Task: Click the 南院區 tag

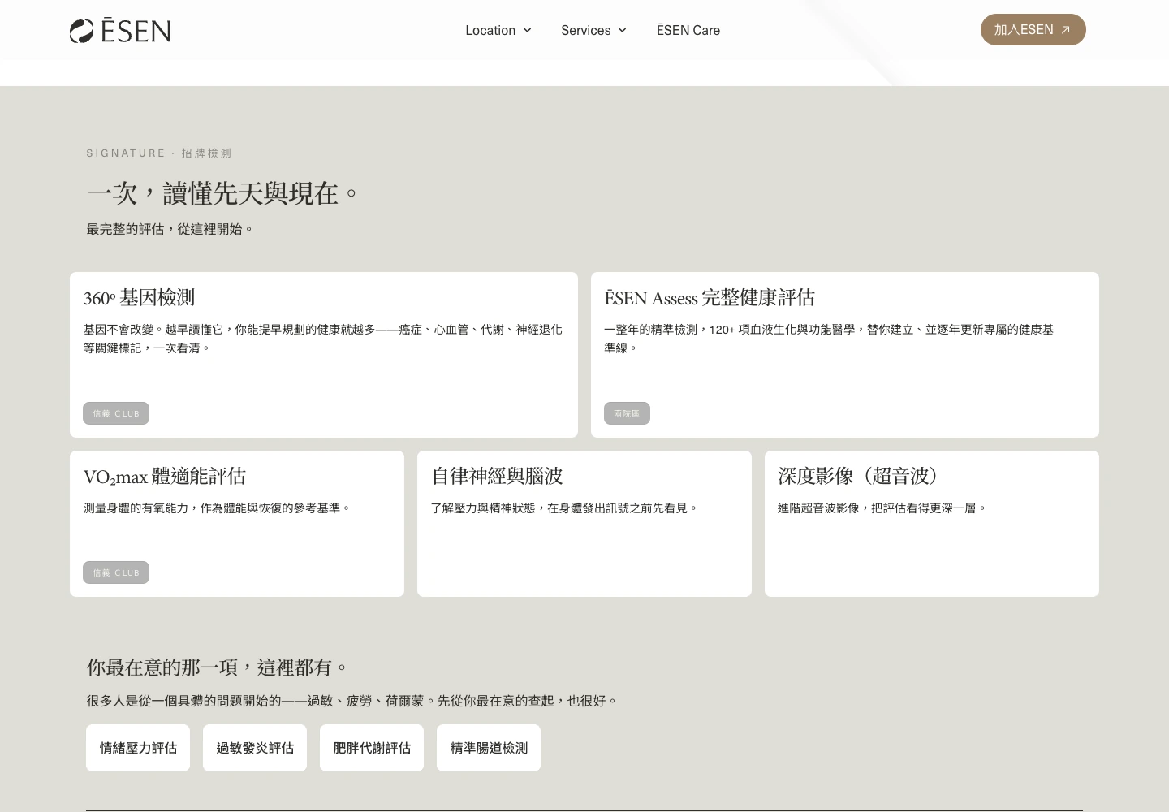Action: (627, 413)
